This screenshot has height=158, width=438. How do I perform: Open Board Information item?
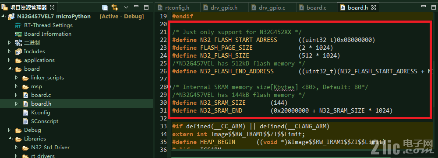point(47,34)
